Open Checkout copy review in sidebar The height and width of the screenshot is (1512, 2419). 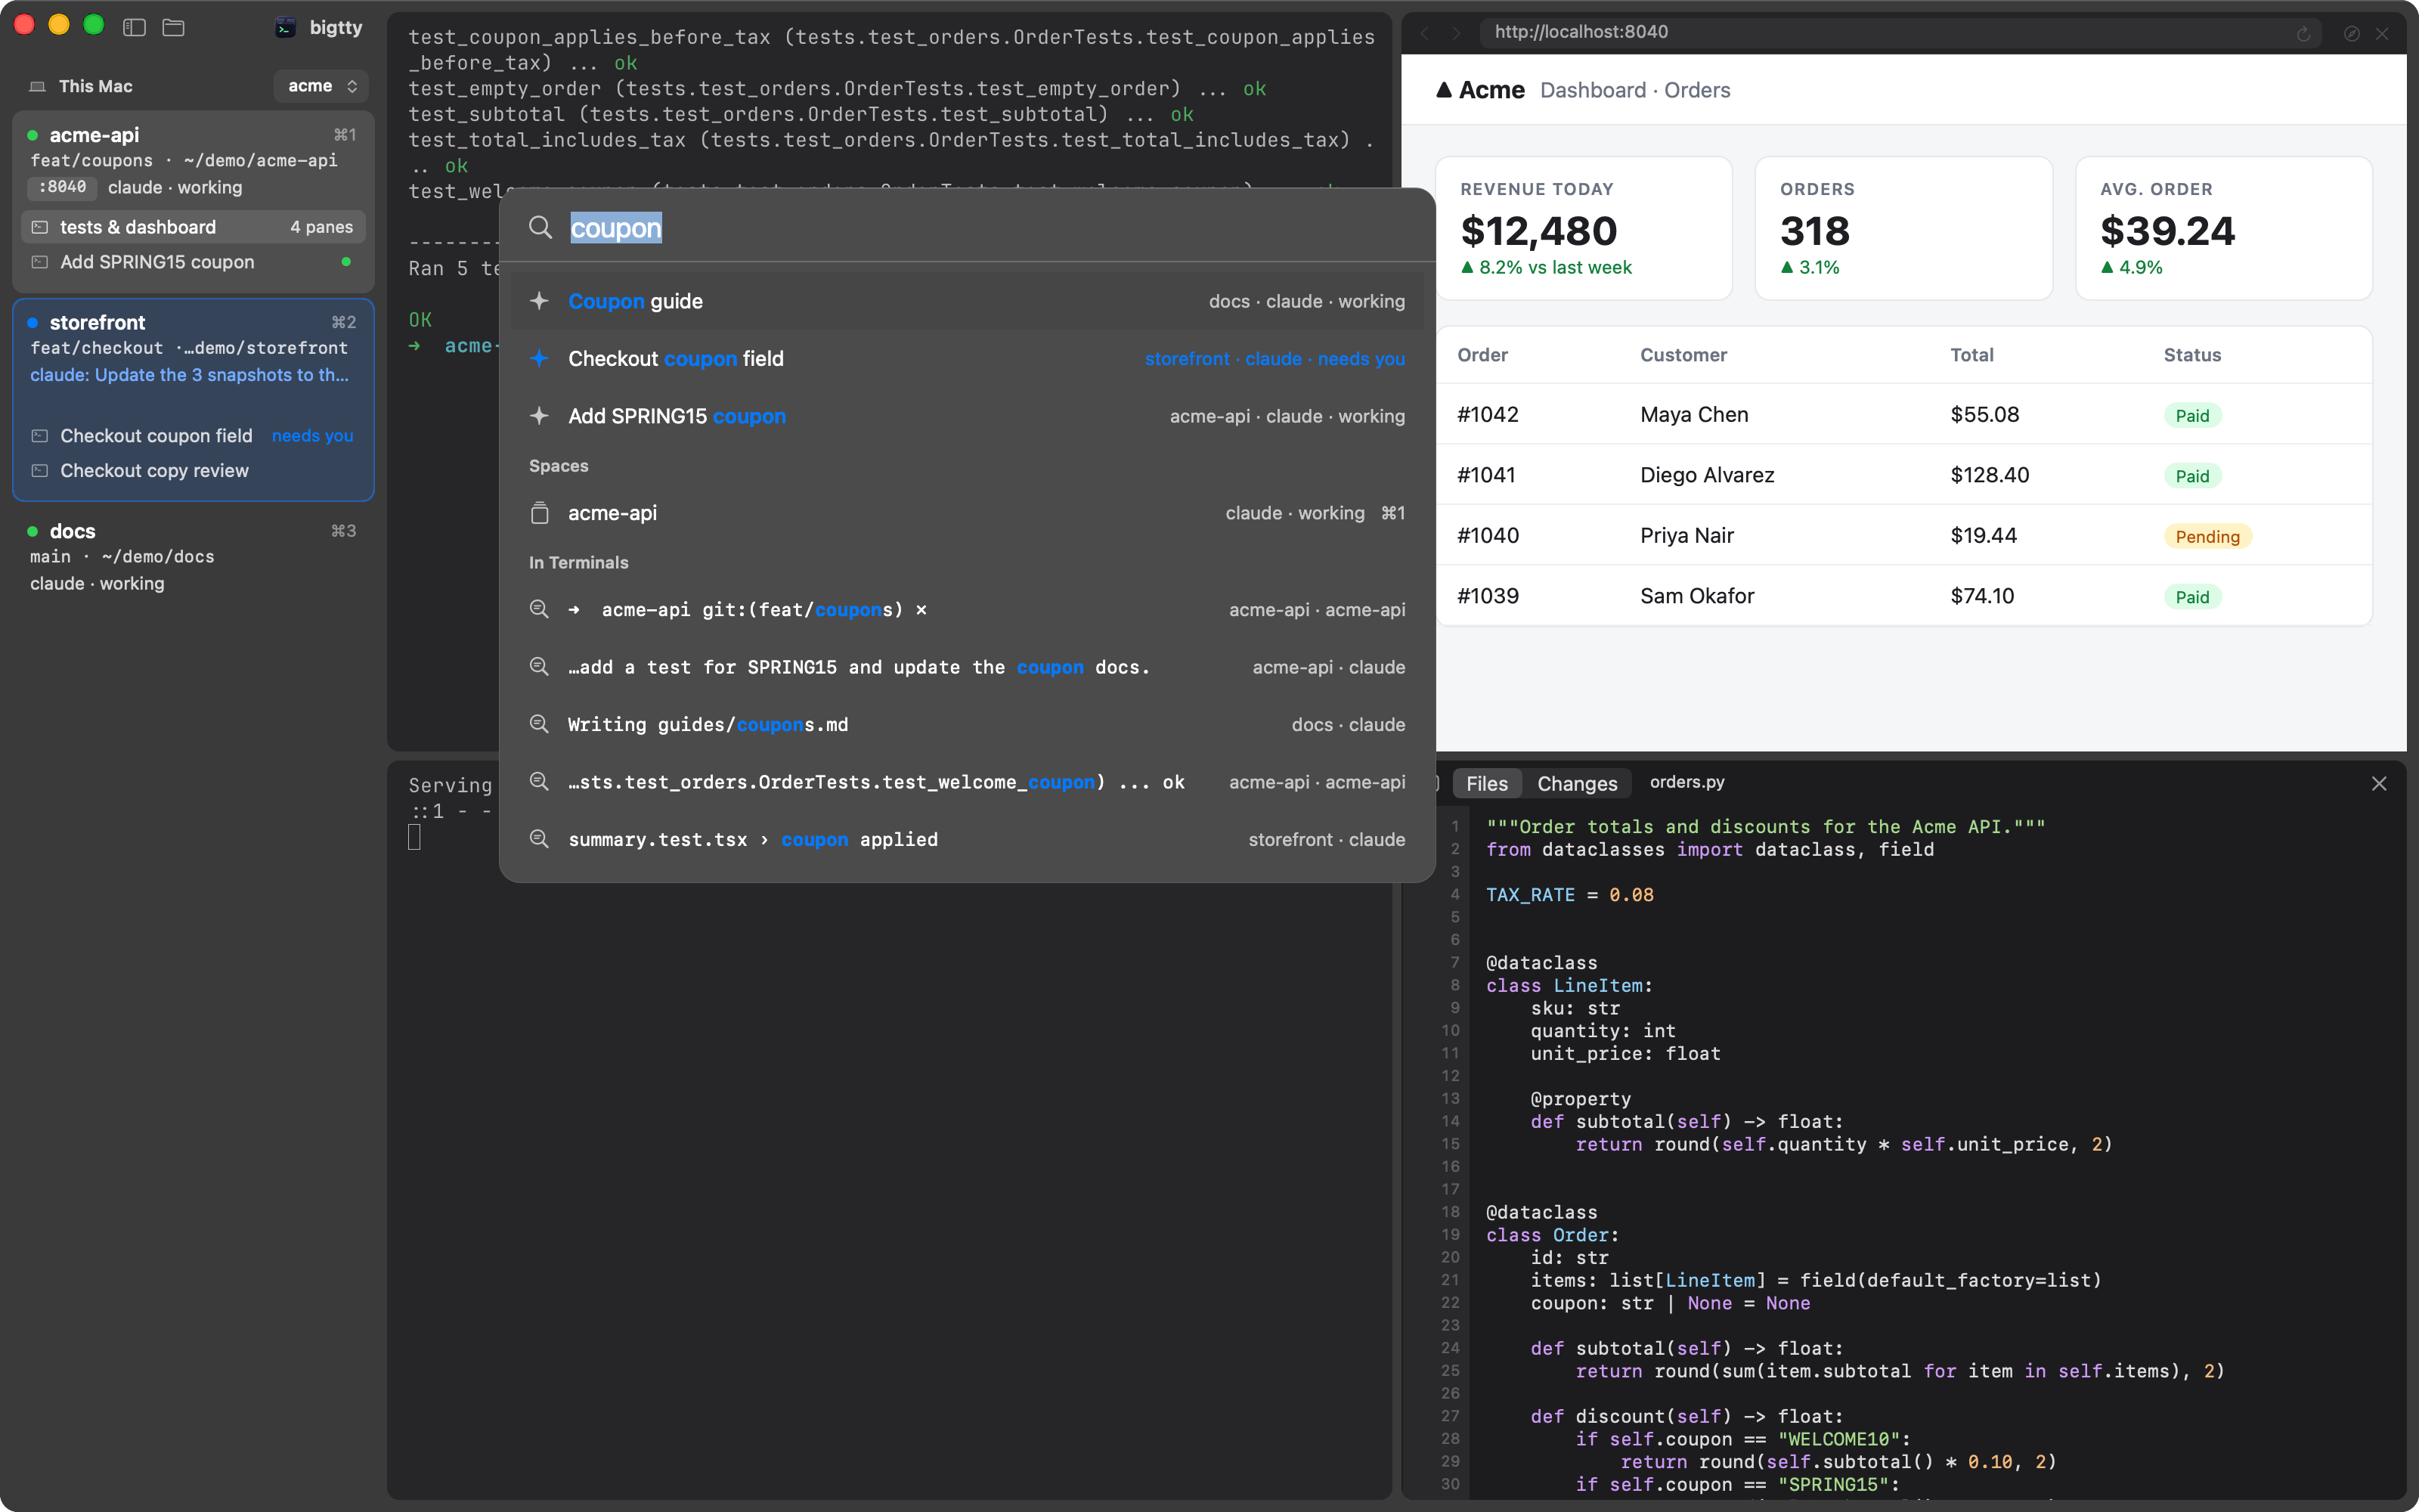click(x=193, y=471)
